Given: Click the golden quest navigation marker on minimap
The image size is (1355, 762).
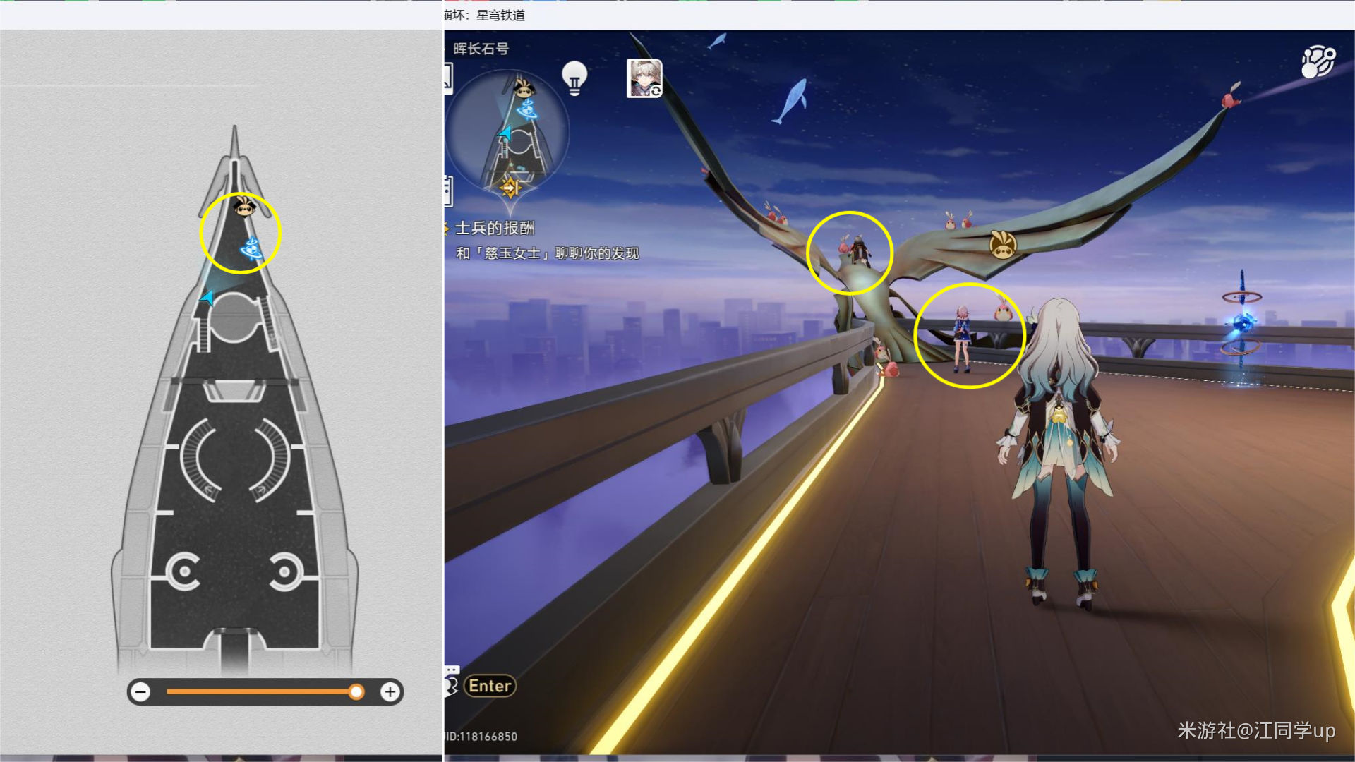Looking at the screenshot, I should pyautogui.click(x=510, y=188).
